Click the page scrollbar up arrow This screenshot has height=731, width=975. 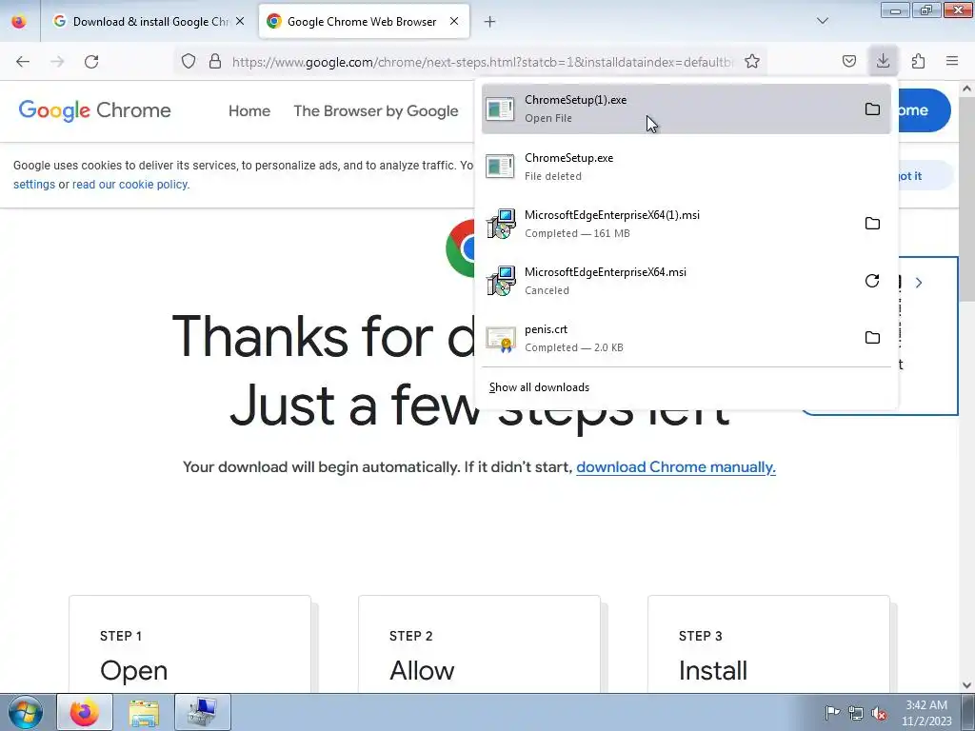(x=967, y=89)
